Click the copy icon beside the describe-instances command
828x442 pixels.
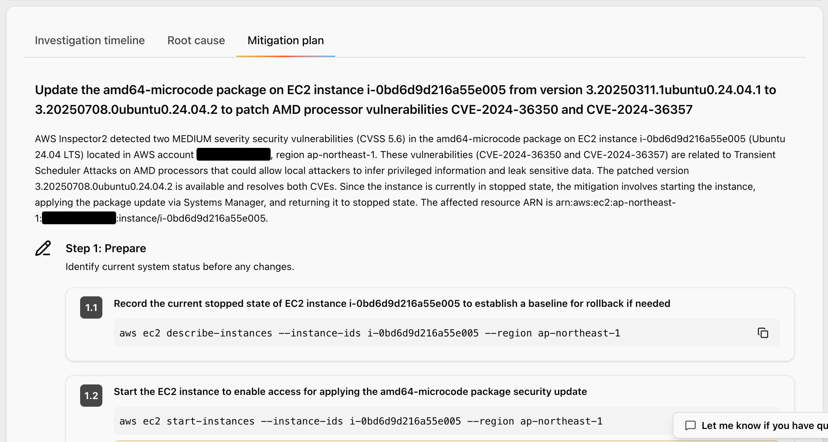click(x=763, y=333)
